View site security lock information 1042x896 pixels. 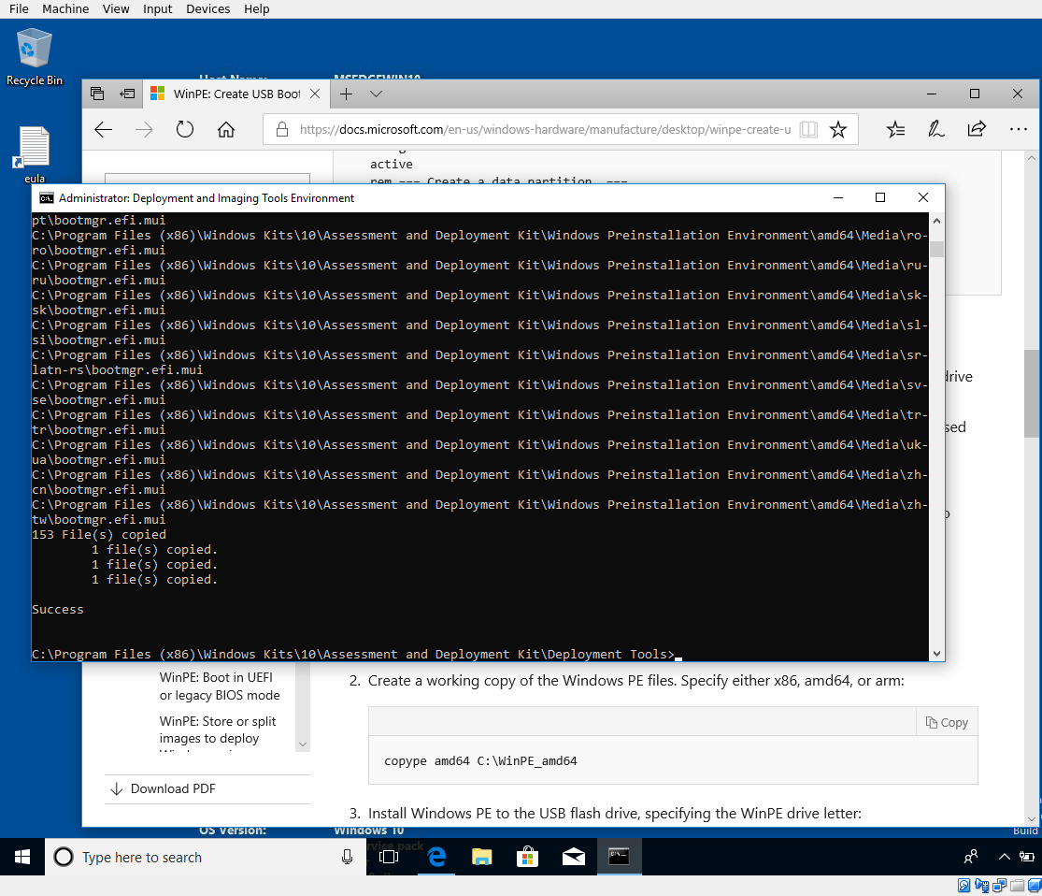(282, 129)
